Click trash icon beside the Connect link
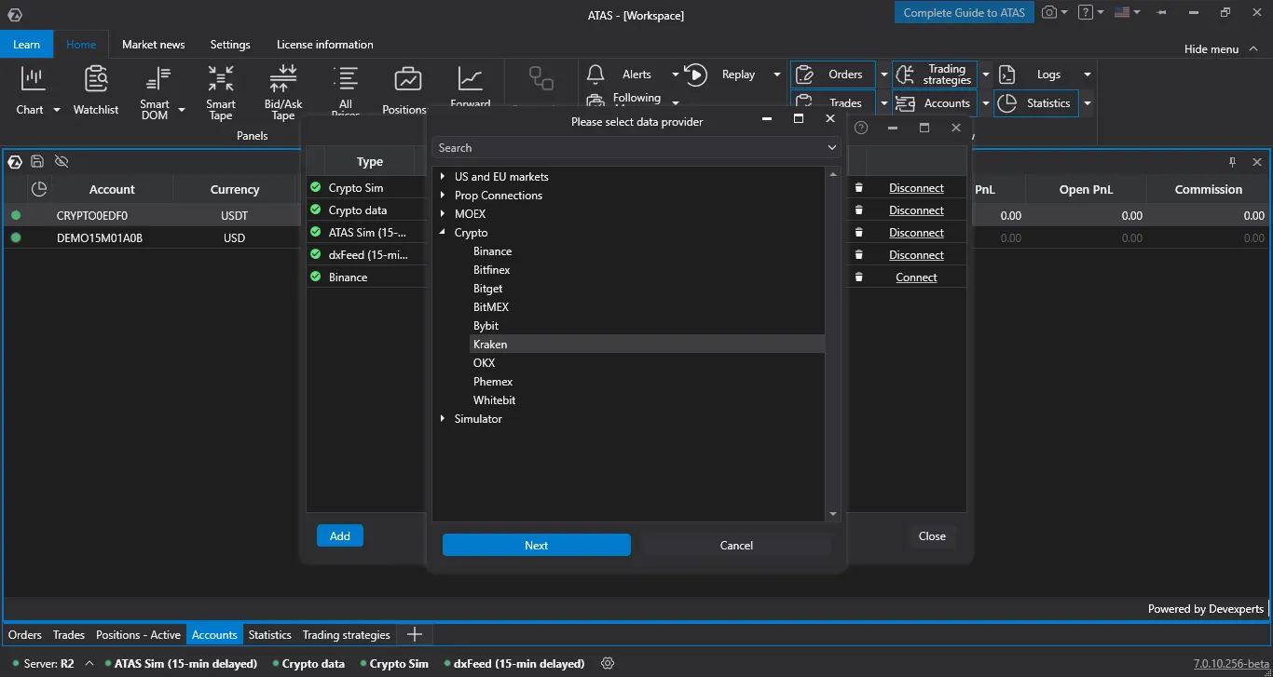Screen dimensions: 1273x677 point(859,278)
